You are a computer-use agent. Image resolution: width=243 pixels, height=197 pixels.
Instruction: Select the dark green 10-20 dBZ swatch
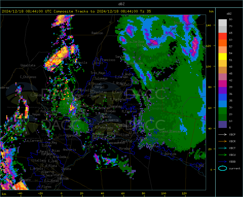222,118
